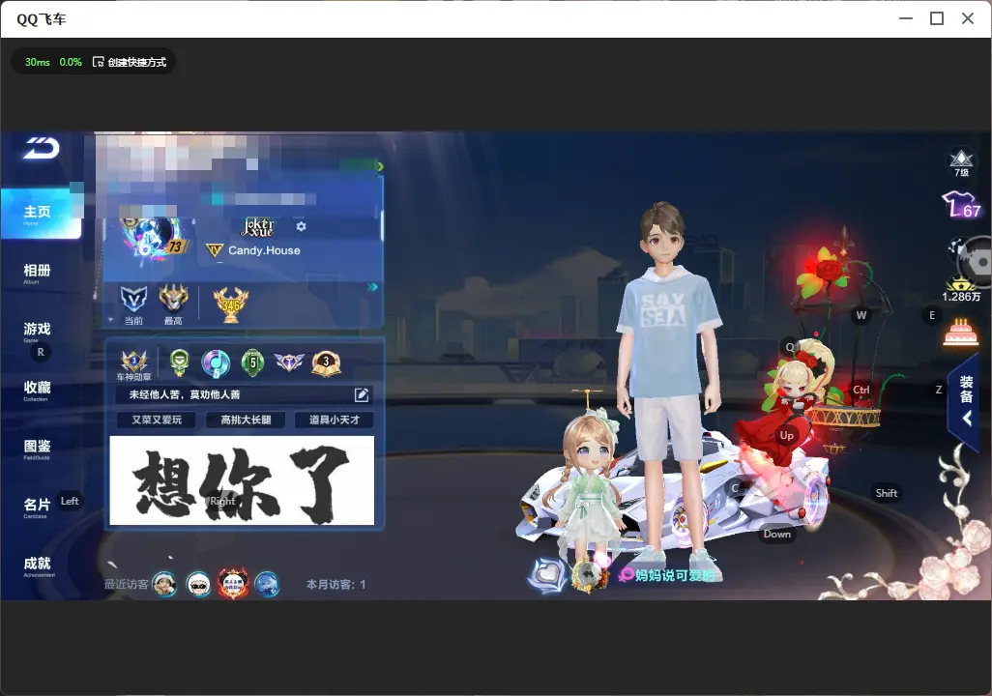Click the 30ms latency indicator
This screenshot has width=992, height=696.
pos(38,62)
